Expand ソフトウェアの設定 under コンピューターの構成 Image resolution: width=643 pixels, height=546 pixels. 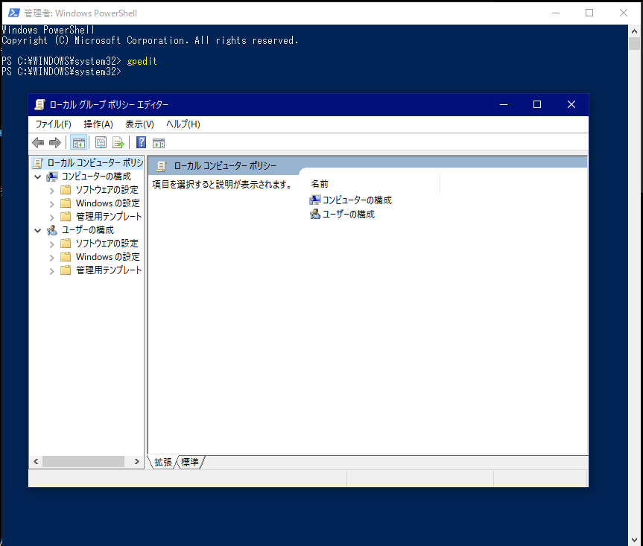coord(51,190)
